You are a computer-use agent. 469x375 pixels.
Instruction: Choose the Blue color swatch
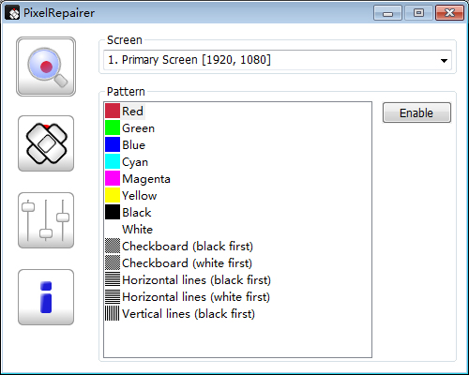click(113, 144)
